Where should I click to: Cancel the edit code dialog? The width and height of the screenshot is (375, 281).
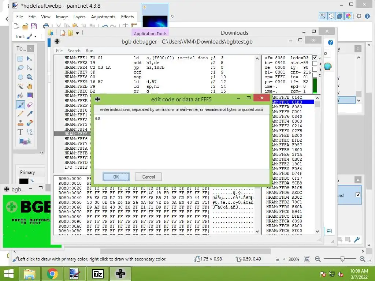pos(148,177)
